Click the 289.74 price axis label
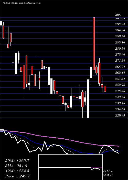Viewport: 128px width, 180px height. click(120, 36)
